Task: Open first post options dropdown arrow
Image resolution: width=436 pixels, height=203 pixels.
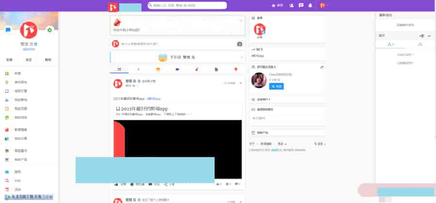Action: click(x=241, y=83)
